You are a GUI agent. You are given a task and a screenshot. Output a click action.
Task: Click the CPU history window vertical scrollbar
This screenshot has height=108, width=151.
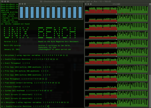[150, 91]
